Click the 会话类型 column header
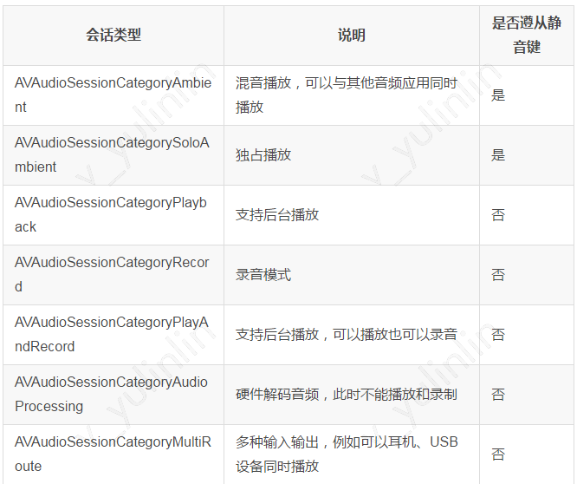577x484 pixels. tap(113, 36)
